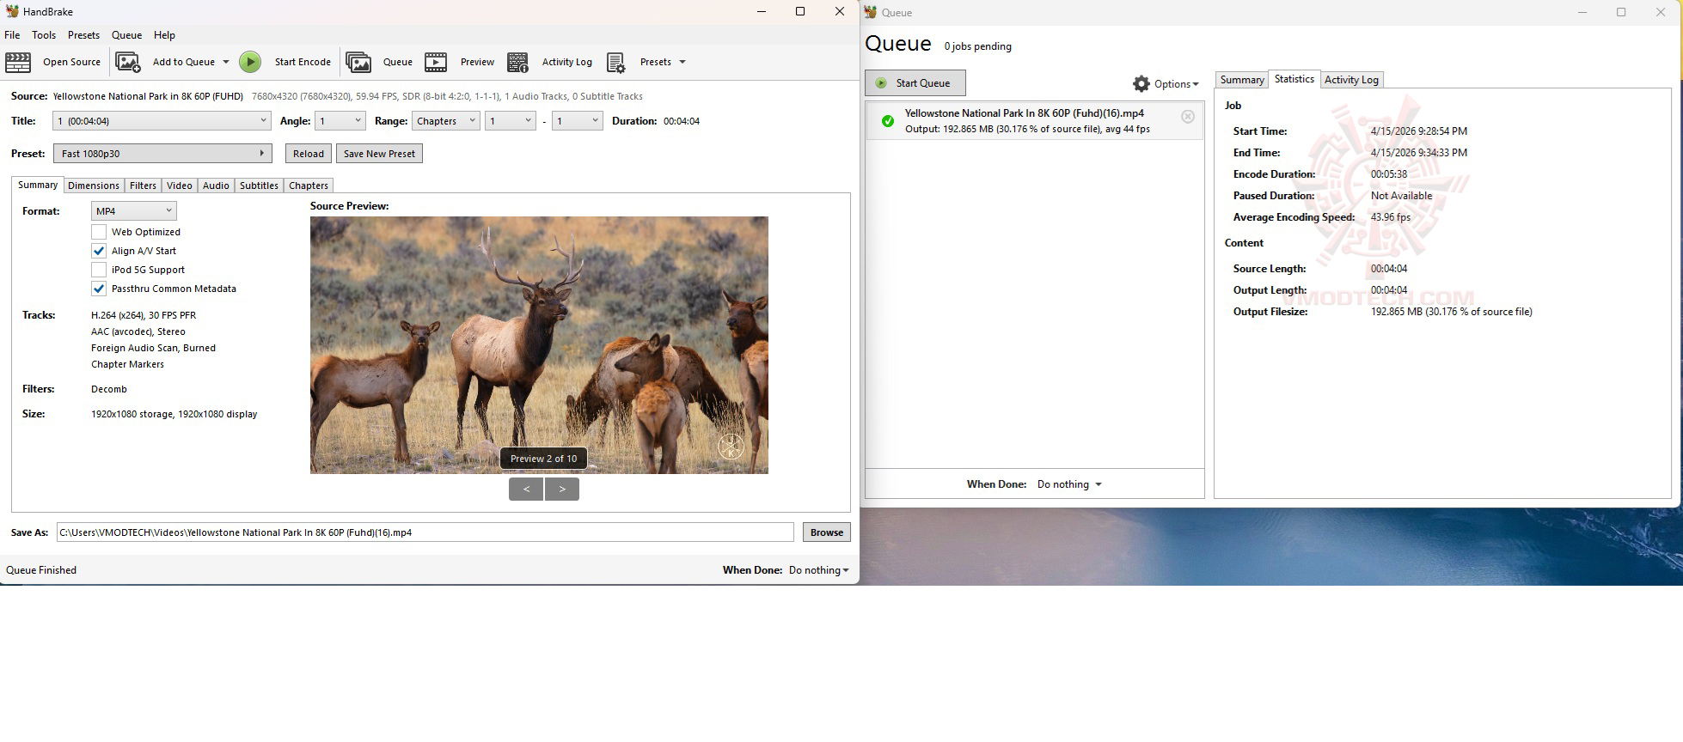Click the Save As file path field

tap(425, 532)
